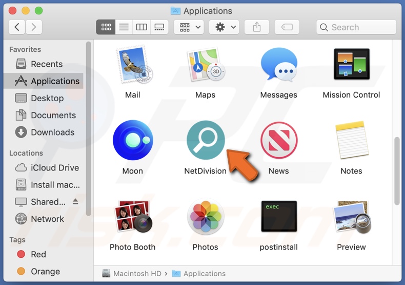Viewport: 405px width, 285px height.
Task: Click the file area vertical scrollbar
Action: coord(397,171)
